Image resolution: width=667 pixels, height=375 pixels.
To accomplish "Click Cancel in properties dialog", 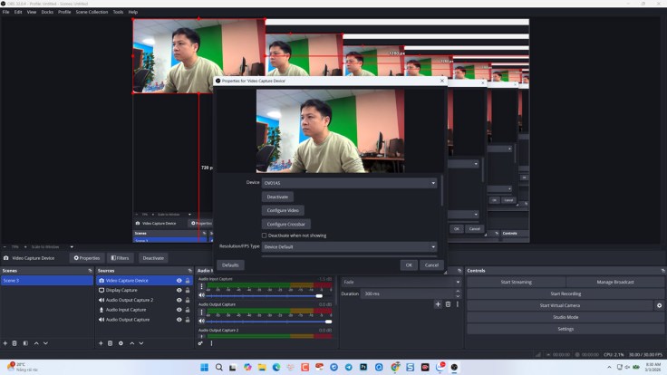I will pos(431,265).
